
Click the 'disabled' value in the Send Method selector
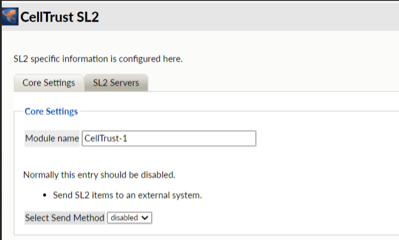[124, 218]
